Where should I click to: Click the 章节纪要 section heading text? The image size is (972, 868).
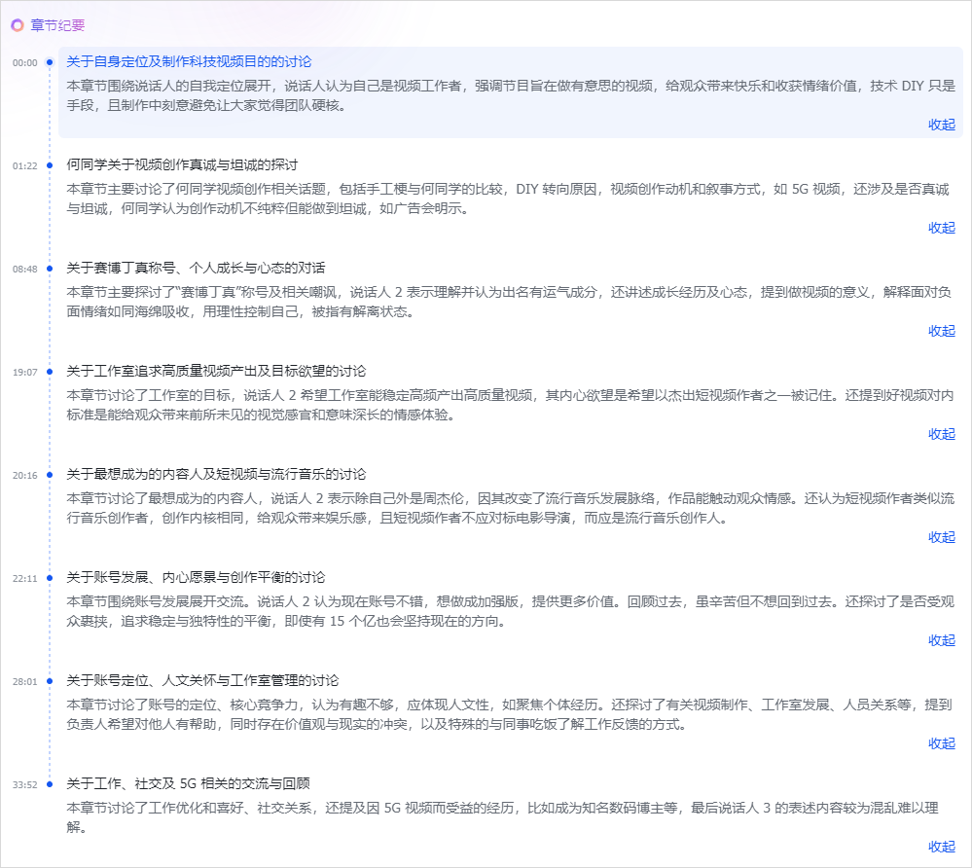[57, 25]
